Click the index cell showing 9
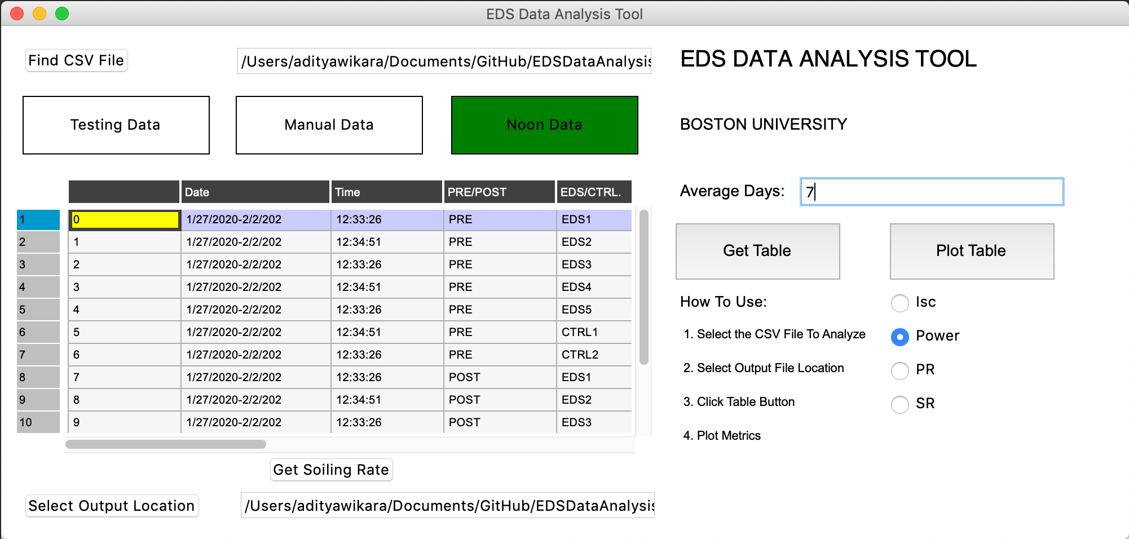 [125, 422]
